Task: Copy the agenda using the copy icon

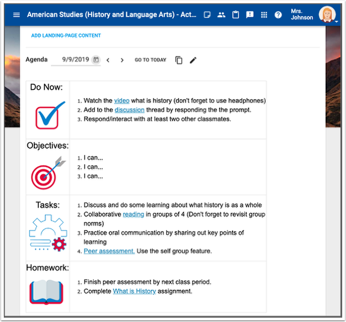Action: [x=179, y=60]
